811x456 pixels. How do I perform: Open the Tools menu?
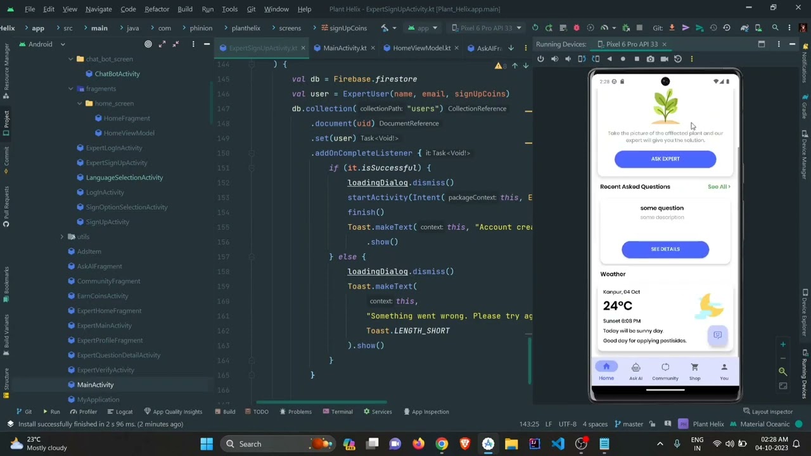229,9
